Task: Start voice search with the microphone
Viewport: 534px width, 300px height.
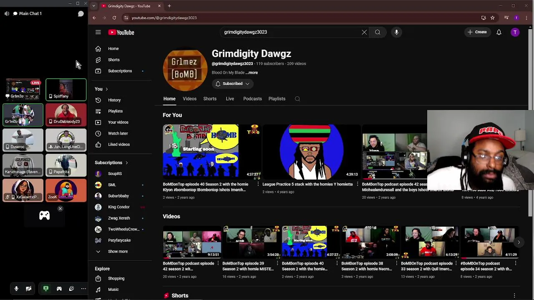Action: 396,32
